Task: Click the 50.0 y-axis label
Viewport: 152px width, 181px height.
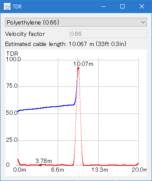Action: click(12, 113)
